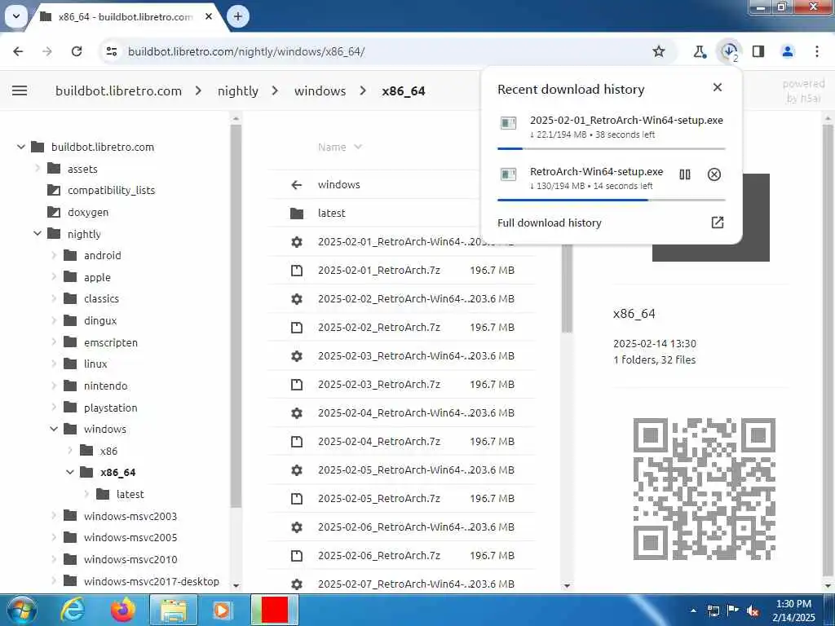
Task: Open Chrome Labs flask icon
Action: click(699, 51)
